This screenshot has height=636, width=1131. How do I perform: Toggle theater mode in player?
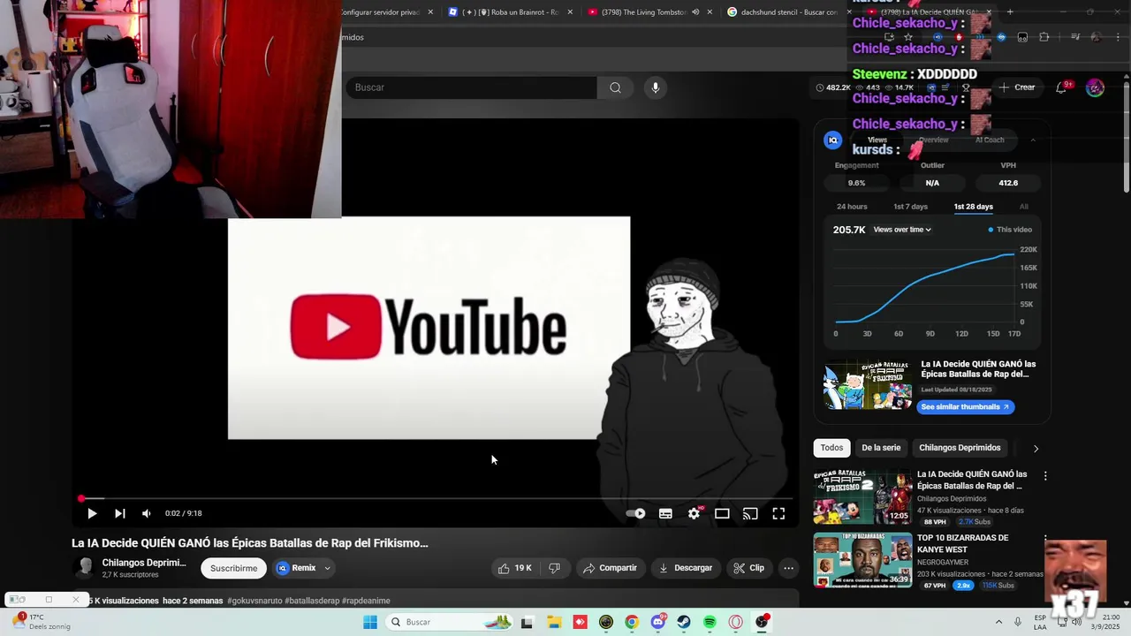(722, 513)
